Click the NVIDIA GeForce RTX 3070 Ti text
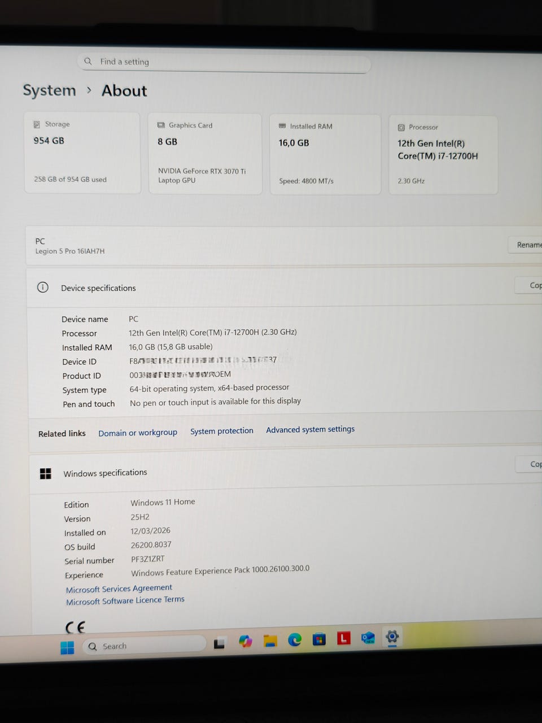Image resolution: width=542 pixels, height=723 pixels. point(202,171)
